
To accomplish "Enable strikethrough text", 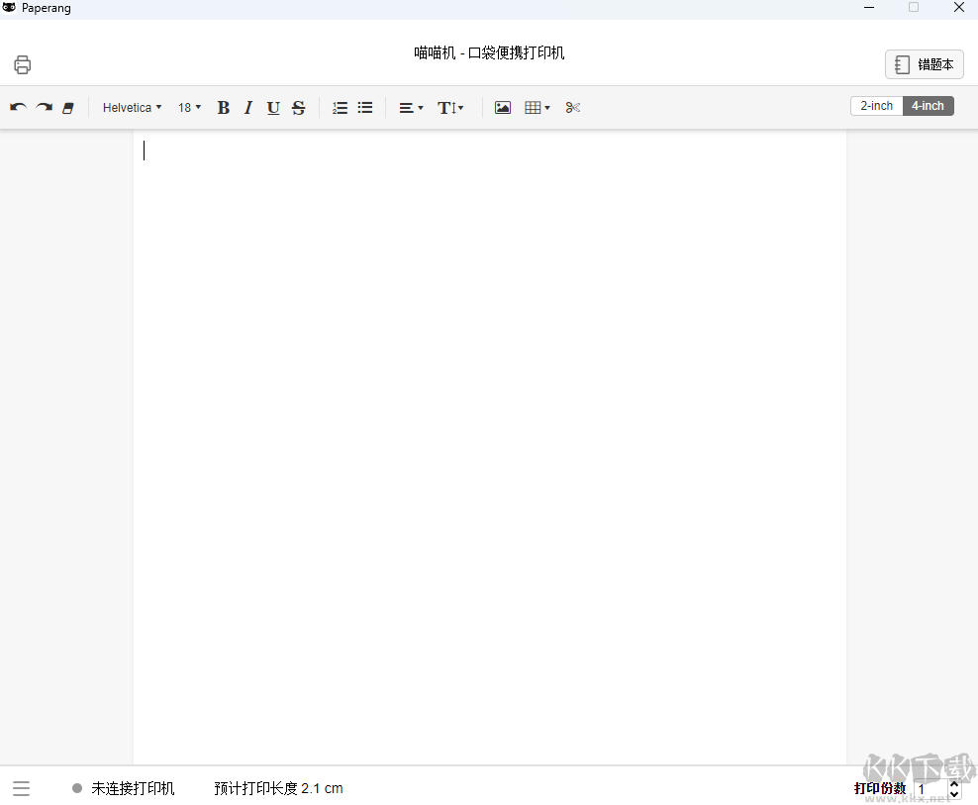I will coord(298,107).
